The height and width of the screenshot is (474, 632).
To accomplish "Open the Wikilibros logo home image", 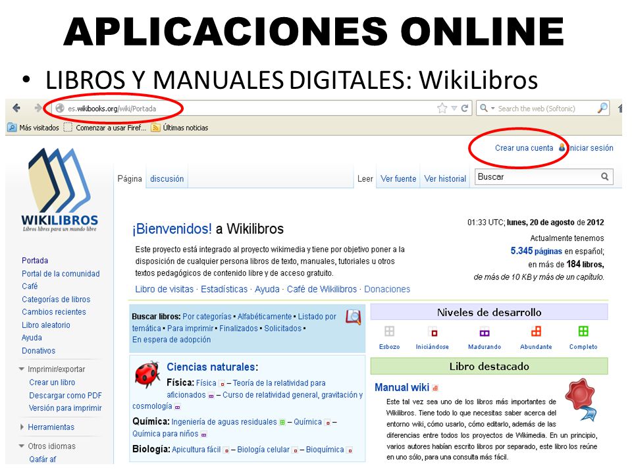I will 60,190.
